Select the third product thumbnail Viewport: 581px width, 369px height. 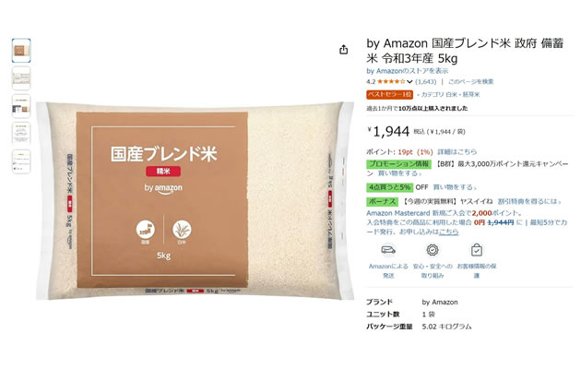pyautogui.click(x=21, y=106)
